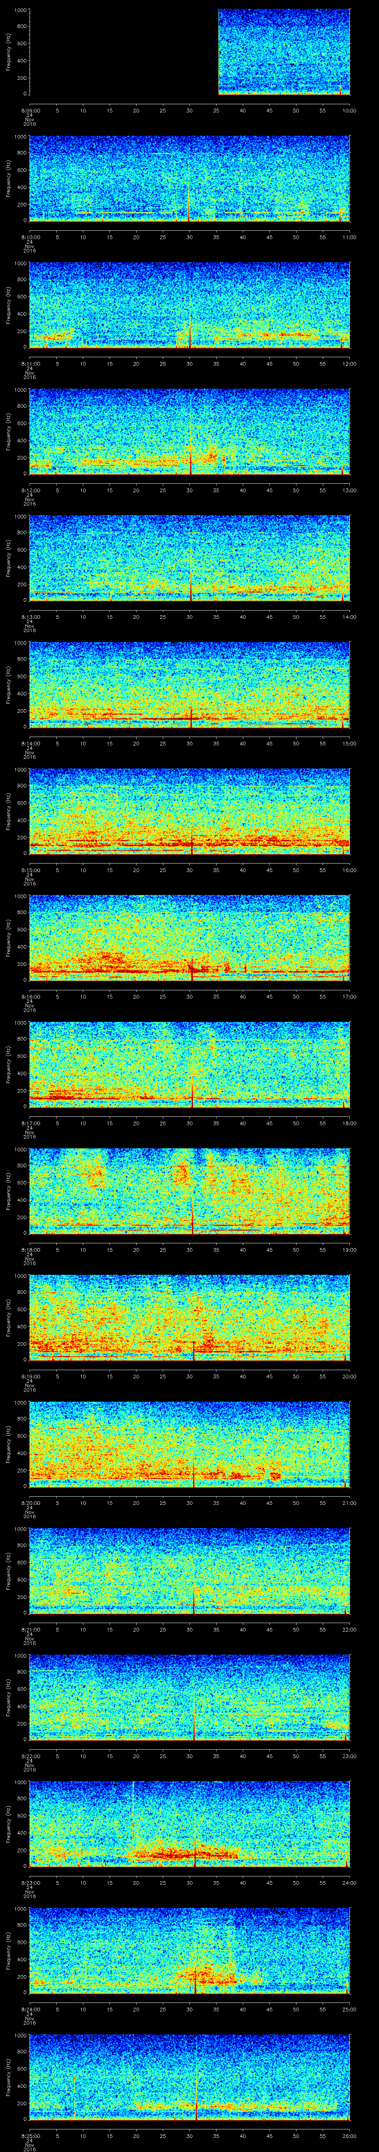
Task: Select the spectrogram panel starting at 8:20:00
Action: [190, 1444]
